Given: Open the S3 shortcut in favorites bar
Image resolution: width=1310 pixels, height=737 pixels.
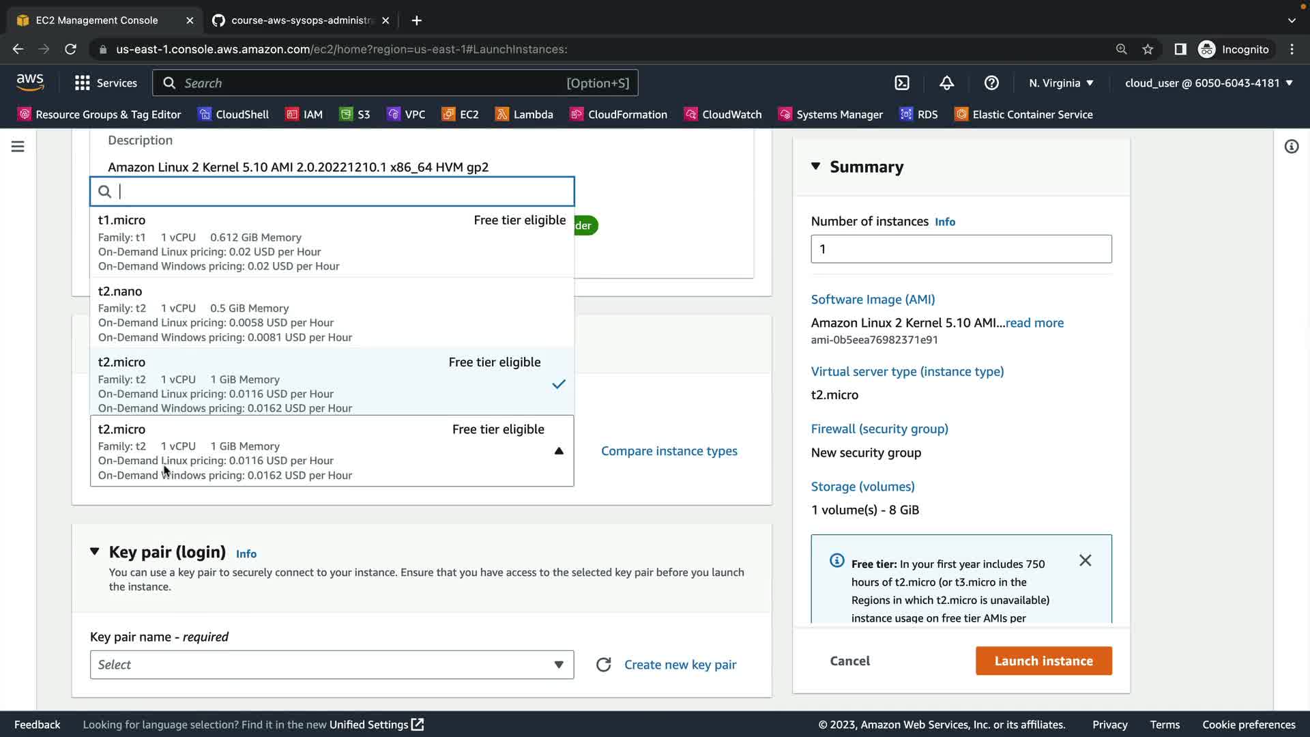Looking at the screenshot, I should (x=355, y=114).
